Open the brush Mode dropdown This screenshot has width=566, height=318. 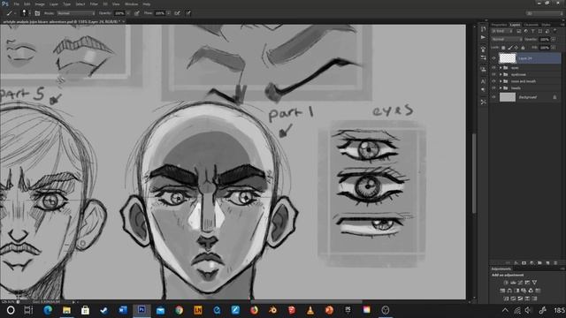coord(76,13)
